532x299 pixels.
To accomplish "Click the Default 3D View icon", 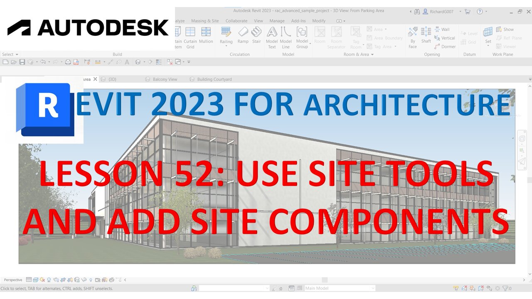I will tap(138, 62).
